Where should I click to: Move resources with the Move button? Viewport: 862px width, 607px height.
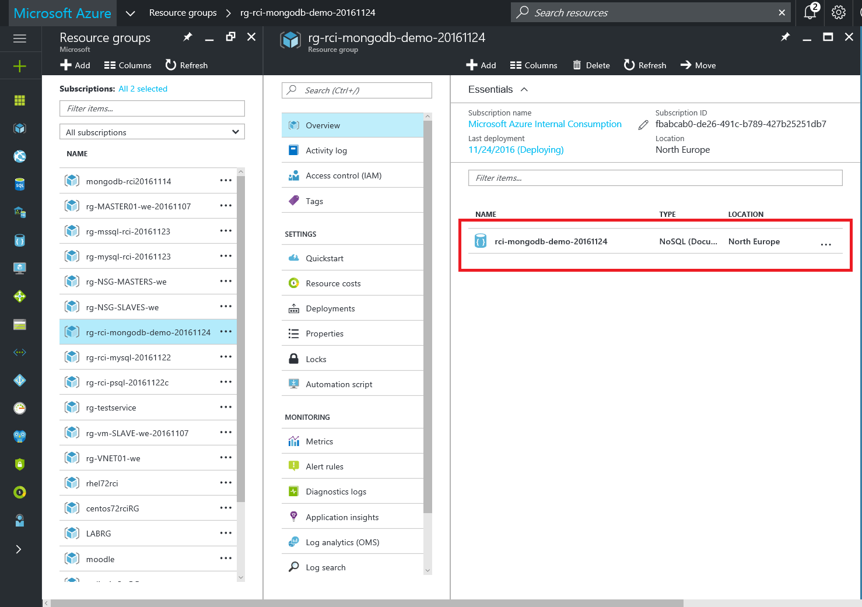(698, 65)
